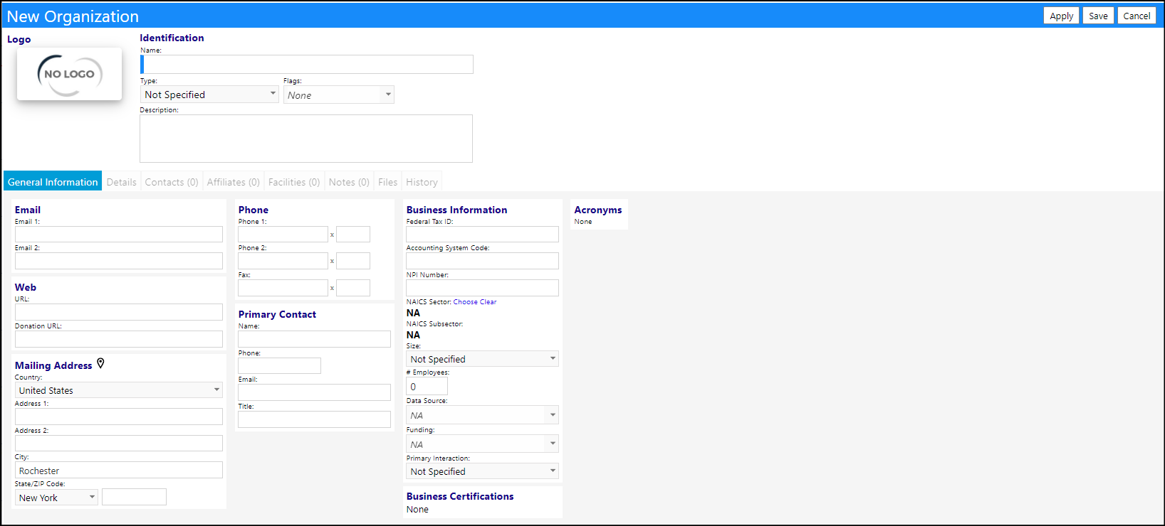Click the Phone 2 extension field
This screenshot has width=1165, height=526.
(353, 261)
